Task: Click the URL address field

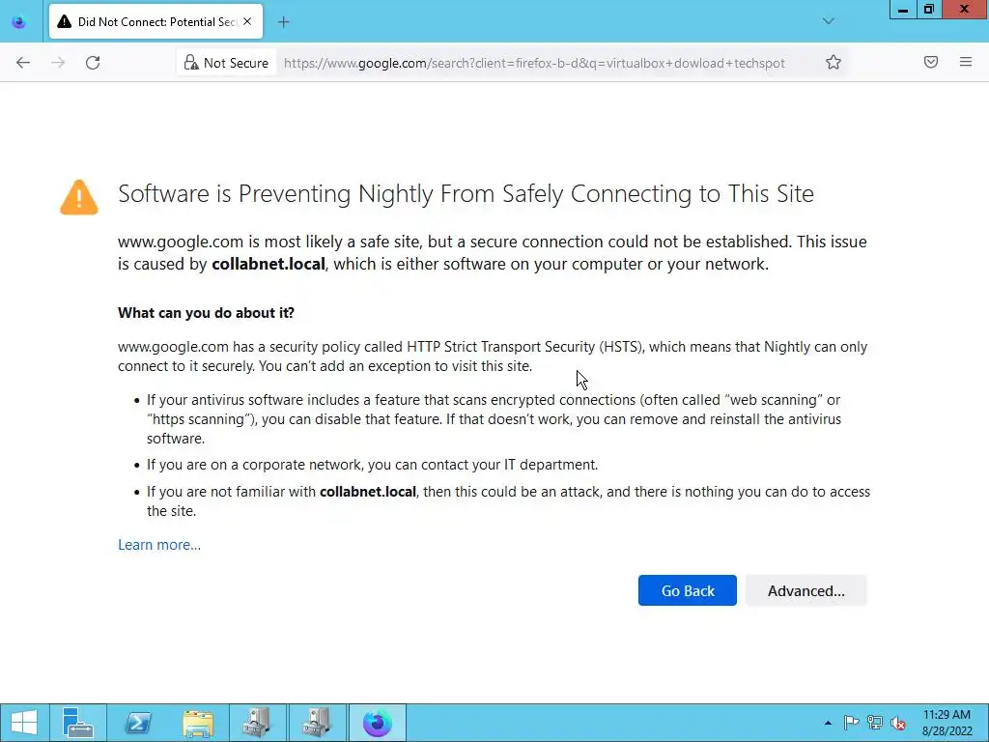Action: coord(534,63)
